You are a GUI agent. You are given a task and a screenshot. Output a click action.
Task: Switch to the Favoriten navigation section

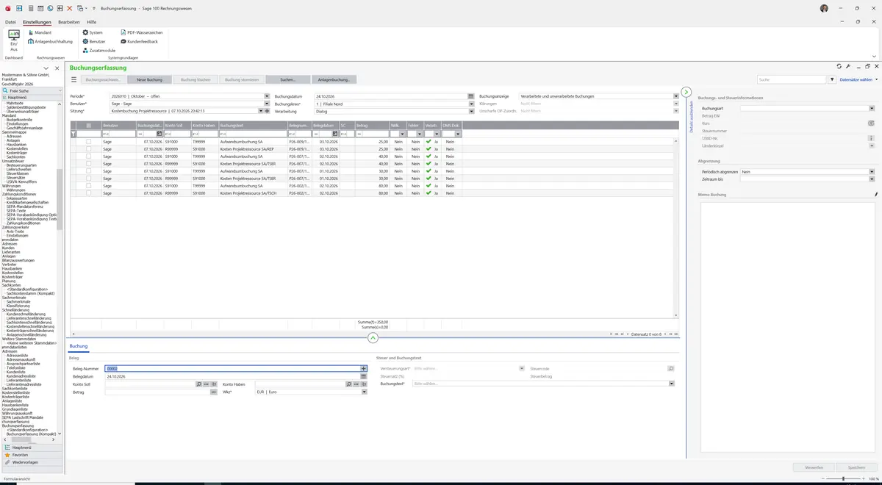[32, 455]
